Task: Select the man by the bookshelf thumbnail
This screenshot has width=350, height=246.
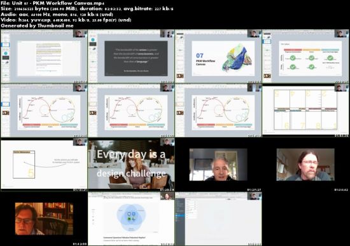Action: [44, 219]
